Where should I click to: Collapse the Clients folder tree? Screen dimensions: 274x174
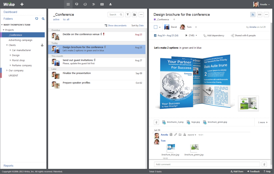[7, 45]
